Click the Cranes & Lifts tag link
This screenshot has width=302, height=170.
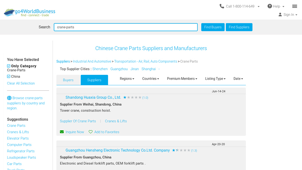pyautogui.click(x=116, y=121)
